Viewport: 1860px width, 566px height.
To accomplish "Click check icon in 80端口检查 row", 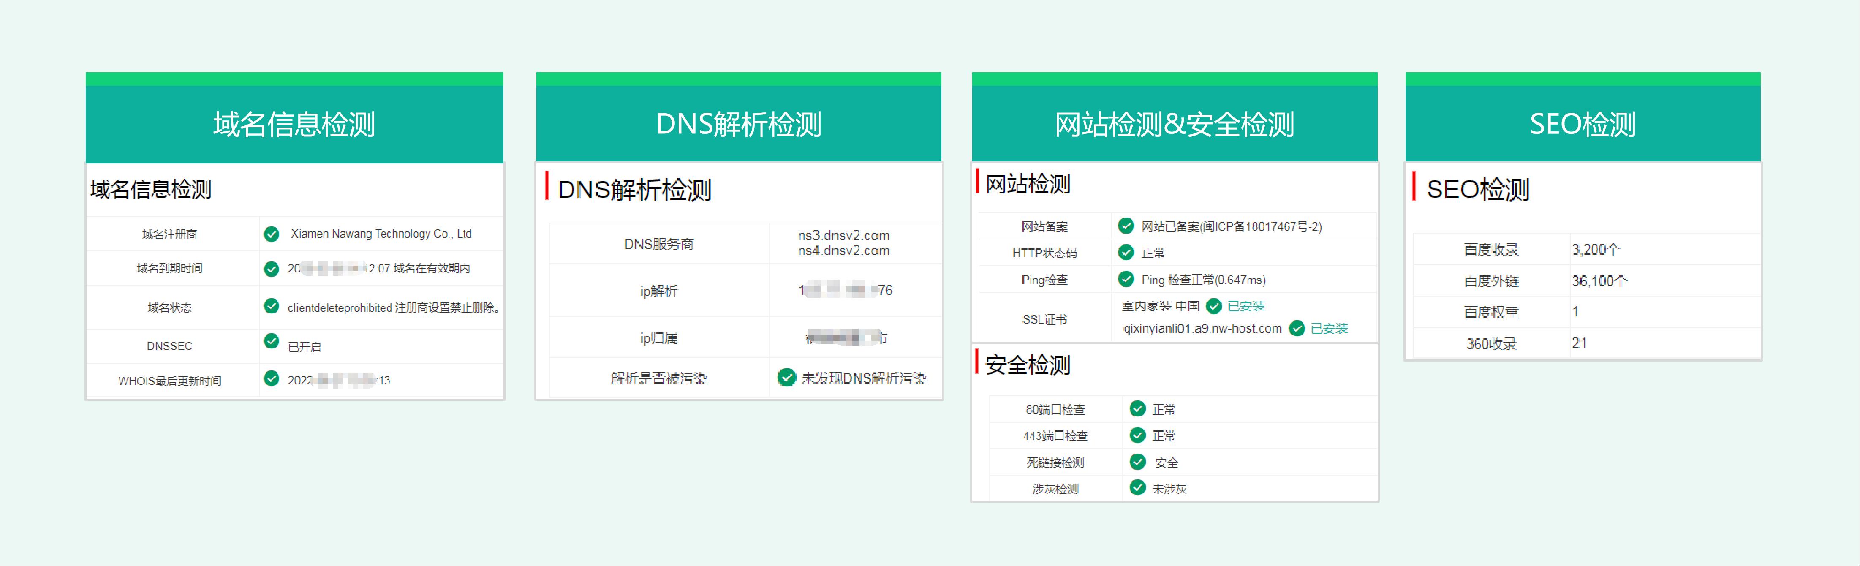I will pyautogui.click(x=1137, y=408).
